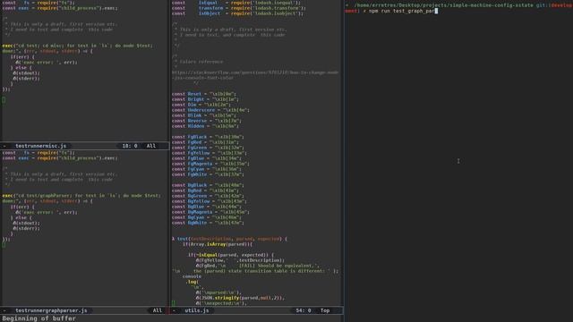Click the 'const BgMagenta' line

pyautogui.click(x=210, y=212)
